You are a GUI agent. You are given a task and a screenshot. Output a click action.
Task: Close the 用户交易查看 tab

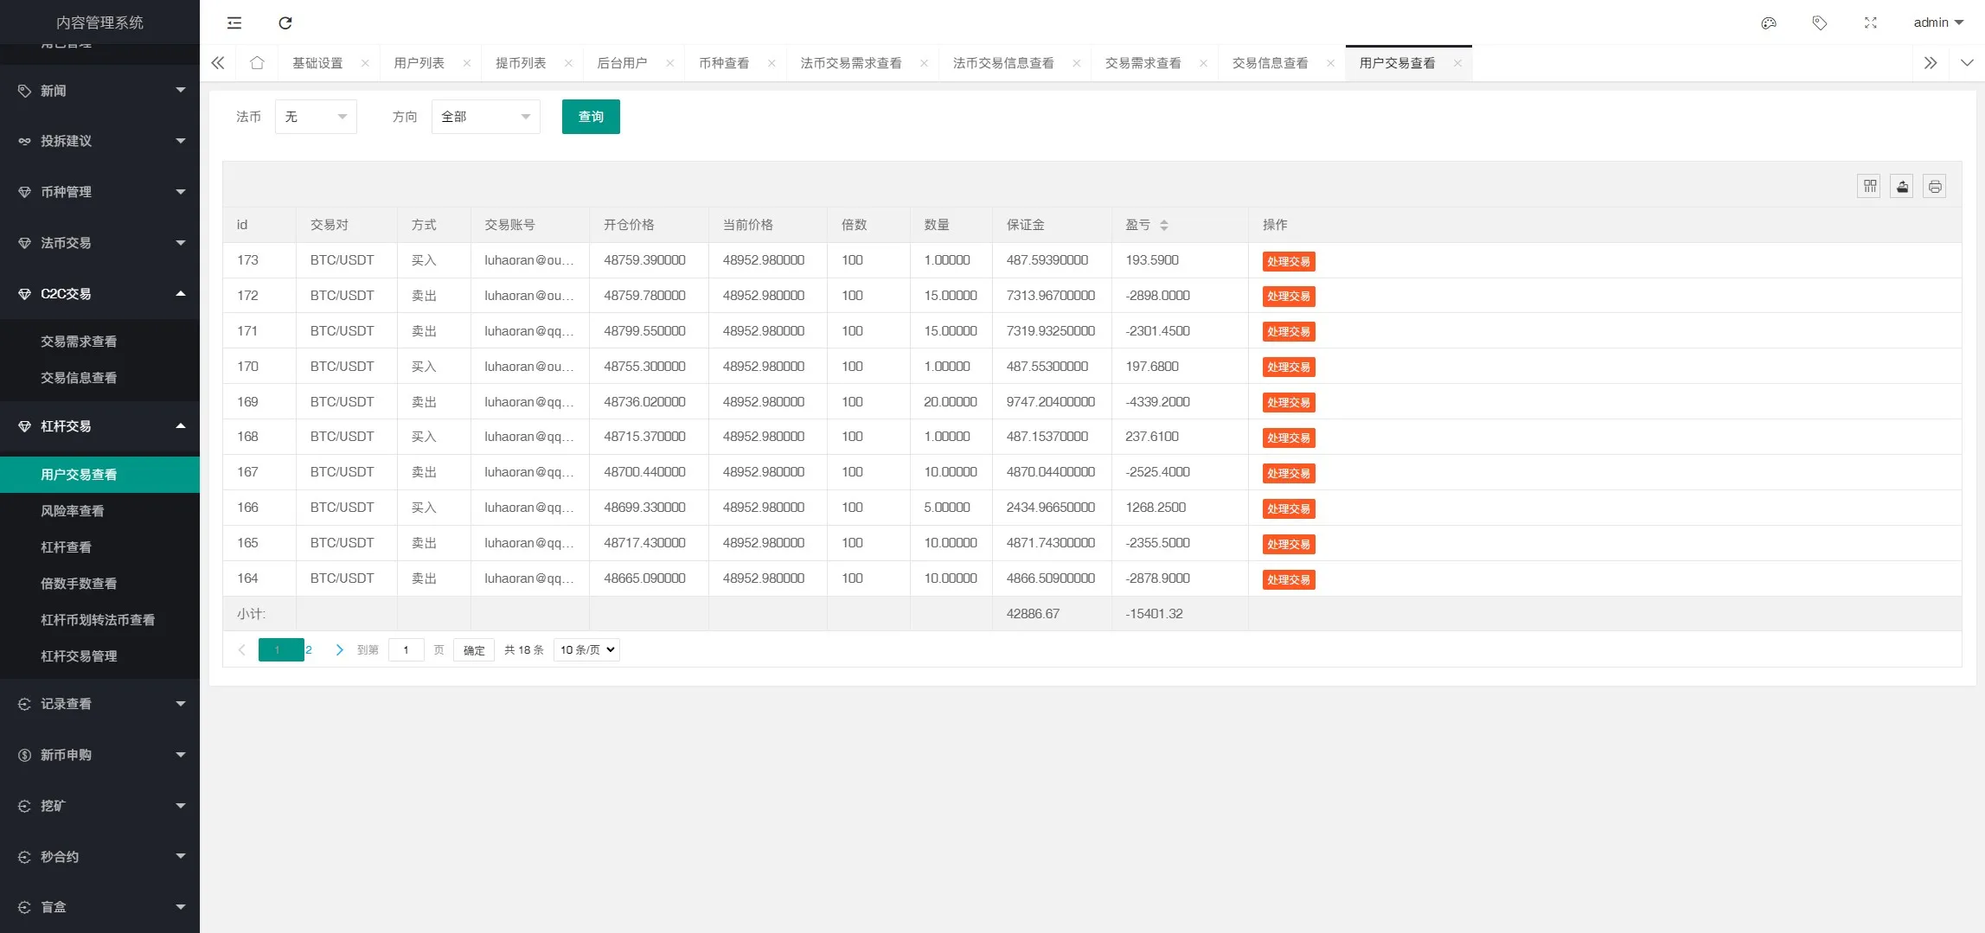(x=1458, y=63)
